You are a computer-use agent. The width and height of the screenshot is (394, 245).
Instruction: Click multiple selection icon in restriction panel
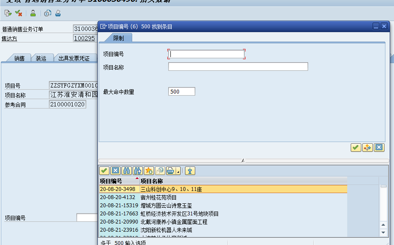(367, 148)
